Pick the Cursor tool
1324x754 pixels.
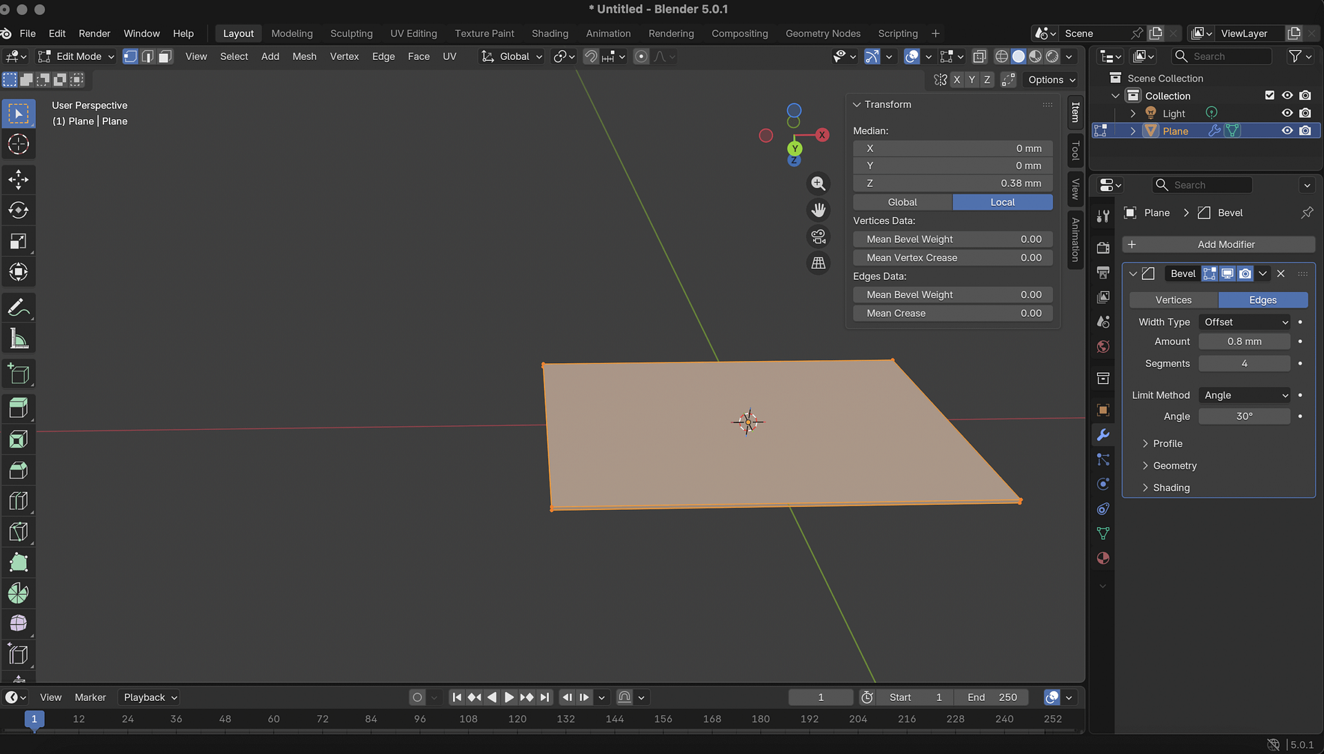point(19,145)
